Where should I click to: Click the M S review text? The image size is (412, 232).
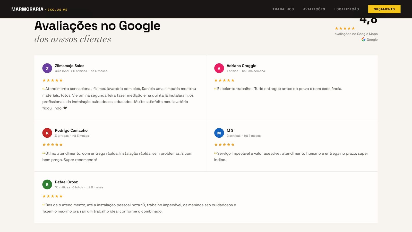coord(291,156)
